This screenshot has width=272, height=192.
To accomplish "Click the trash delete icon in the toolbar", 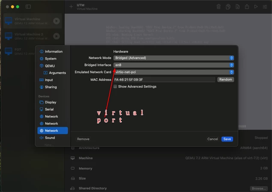I will click(x=218, y=6).
